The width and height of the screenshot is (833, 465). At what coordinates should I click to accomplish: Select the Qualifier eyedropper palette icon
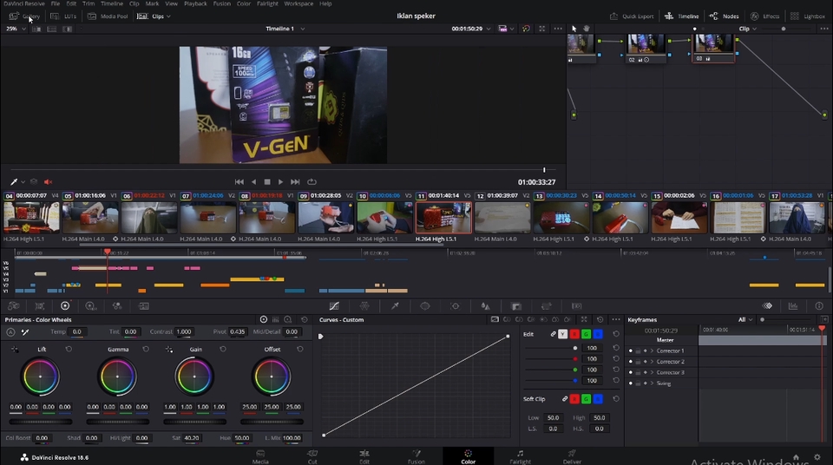coord(395,306)
